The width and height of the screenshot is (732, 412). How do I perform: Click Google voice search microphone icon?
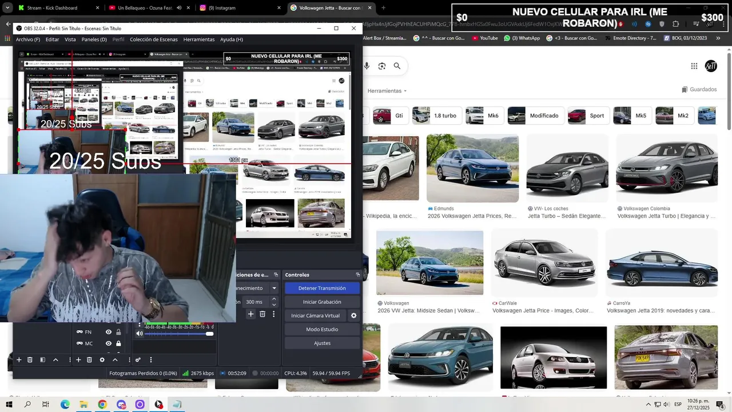coord(367,66)
